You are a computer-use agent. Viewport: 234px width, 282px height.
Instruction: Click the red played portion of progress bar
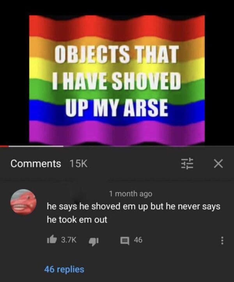pos(4,146)
